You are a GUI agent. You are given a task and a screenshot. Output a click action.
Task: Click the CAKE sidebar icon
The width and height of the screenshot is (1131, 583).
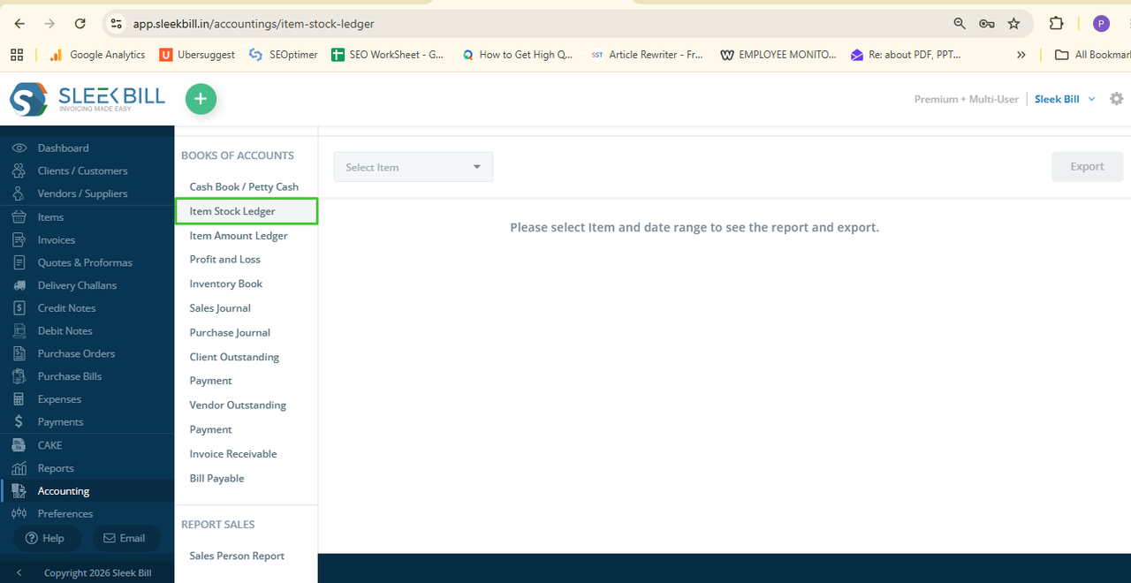[x=19, y=445]
